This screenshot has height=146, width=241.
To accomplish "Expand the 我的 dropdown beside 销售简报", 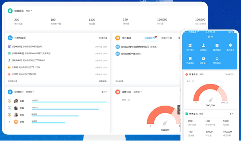I will tap(29, 11).
